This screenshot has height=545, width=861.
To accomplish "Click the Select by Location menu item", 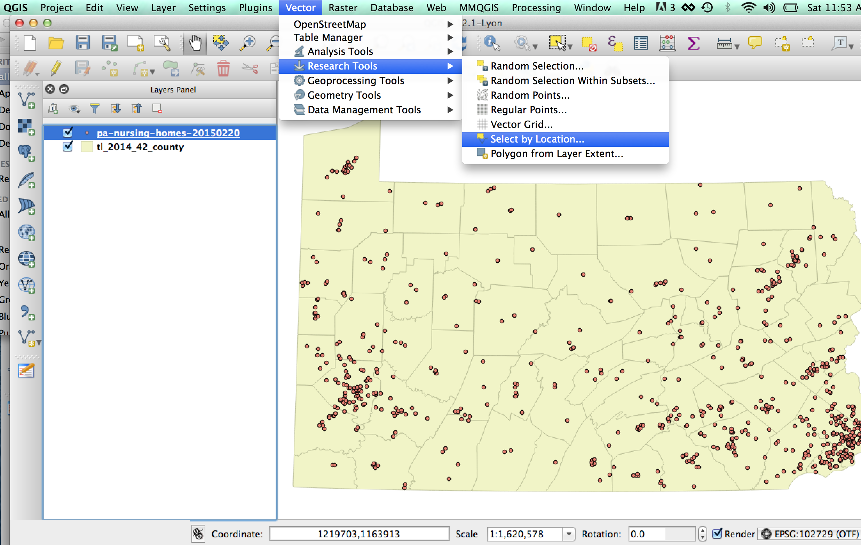I will (536, 138).
